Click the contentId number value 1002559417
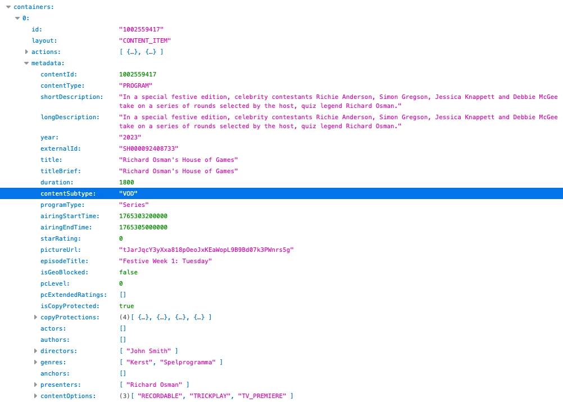 click(138, 74)
